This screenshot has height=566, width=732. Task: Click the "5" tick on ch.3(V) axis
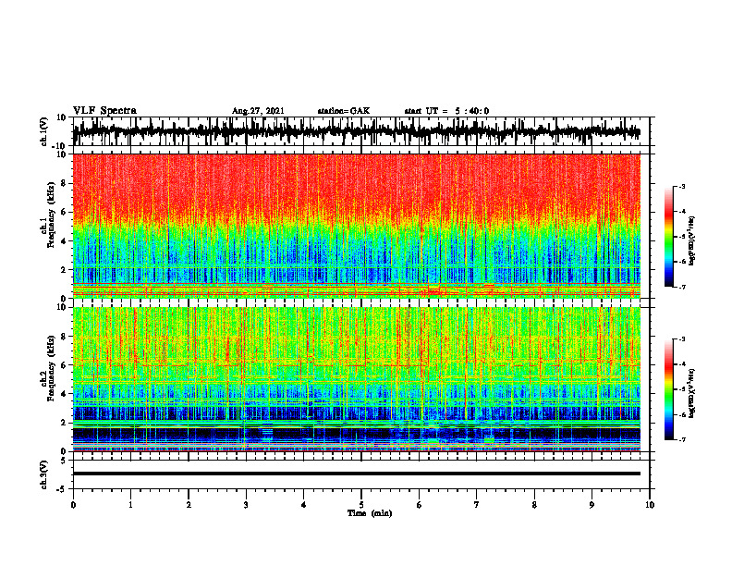(64, 461)
